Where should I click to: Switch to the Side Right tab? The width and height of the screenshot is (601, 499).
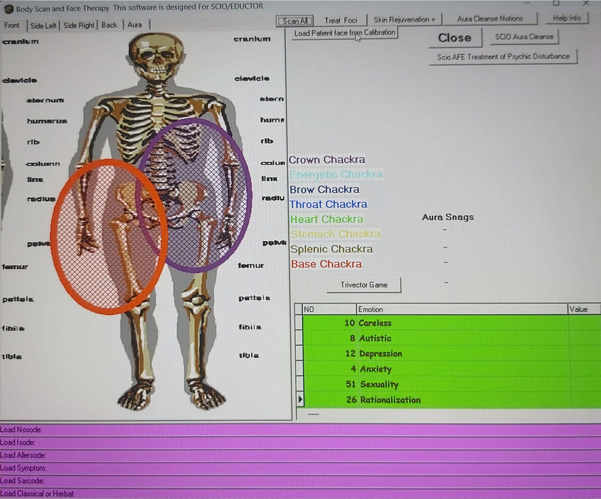tap(79, 26)
